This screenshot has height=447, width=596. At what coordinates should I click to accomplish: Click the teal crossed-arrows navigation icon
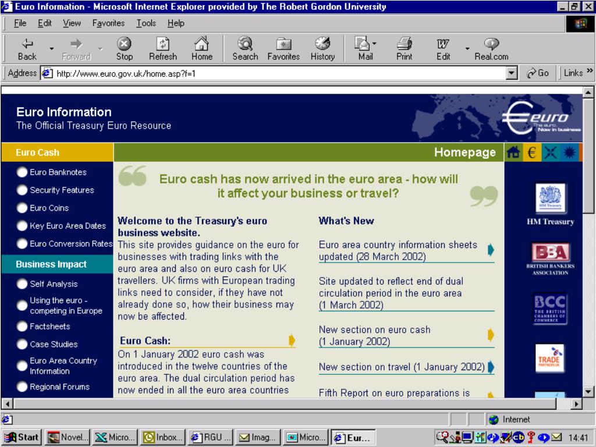(550, 152)
